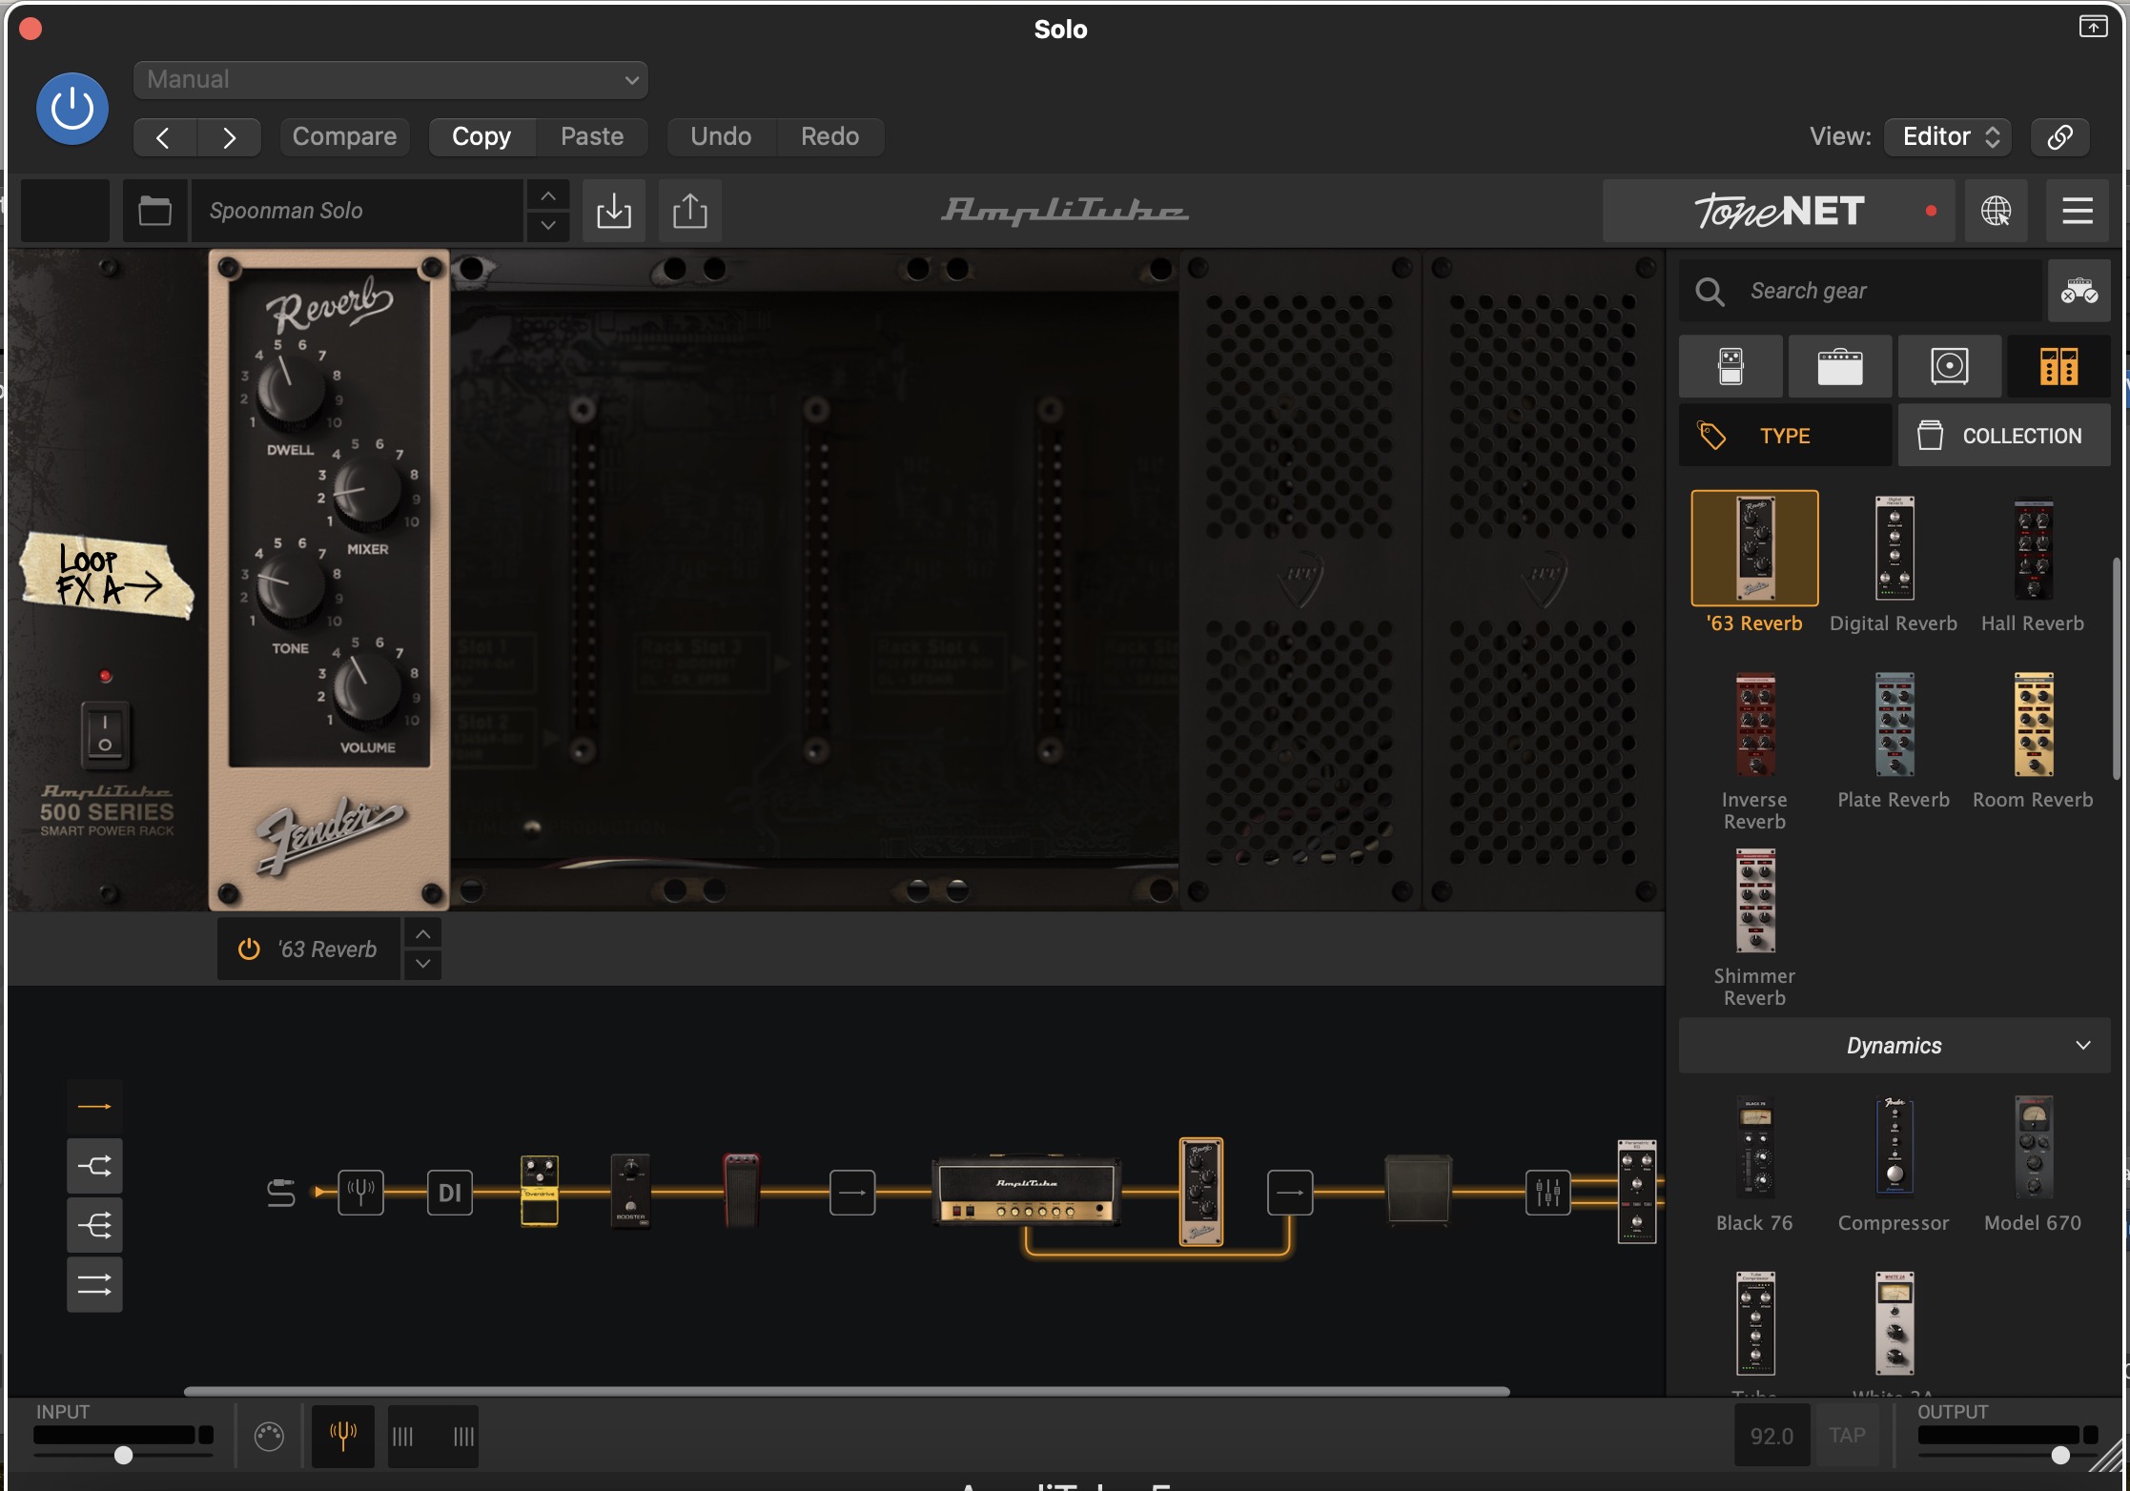Open the View Editor dropdown
This screenshot has height=1491, width=2130.
[x=1948, y=137]
